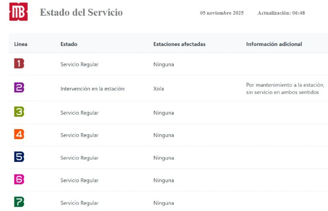
Task: Click the Actualización 06:48 timestamp
Action: (281, 13)
